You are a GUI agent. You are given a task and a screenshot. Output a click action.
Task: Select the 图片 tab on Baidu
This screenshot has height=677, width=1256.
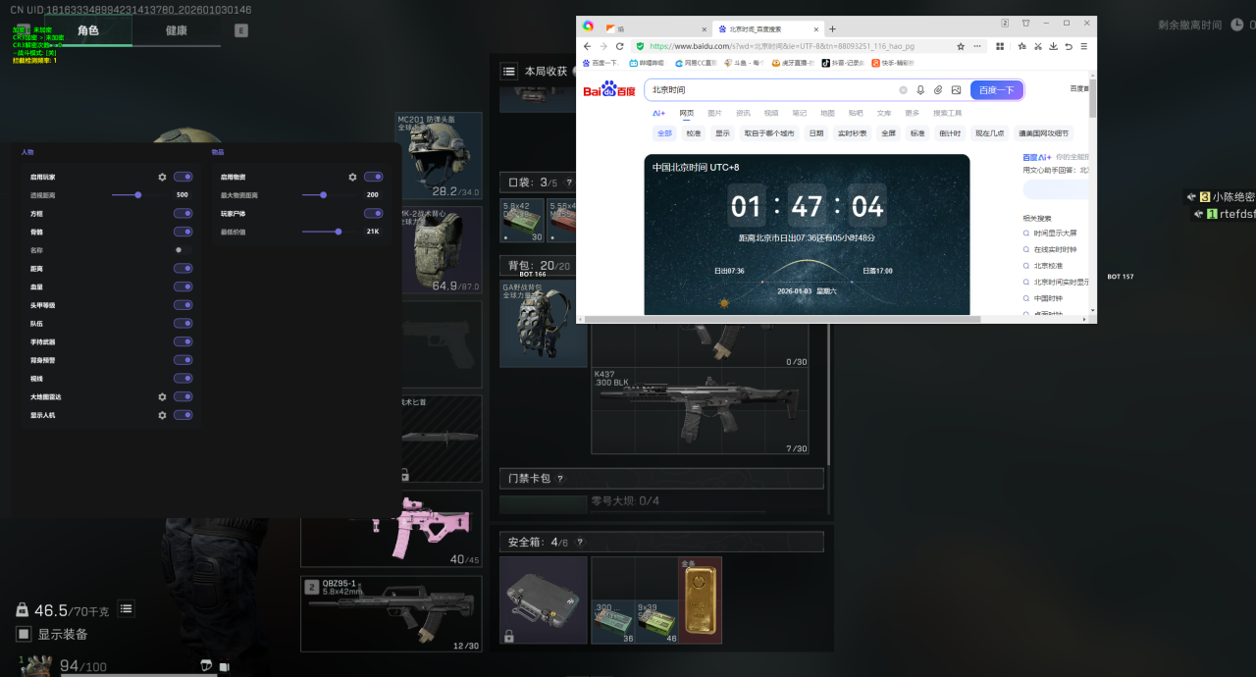714,113
